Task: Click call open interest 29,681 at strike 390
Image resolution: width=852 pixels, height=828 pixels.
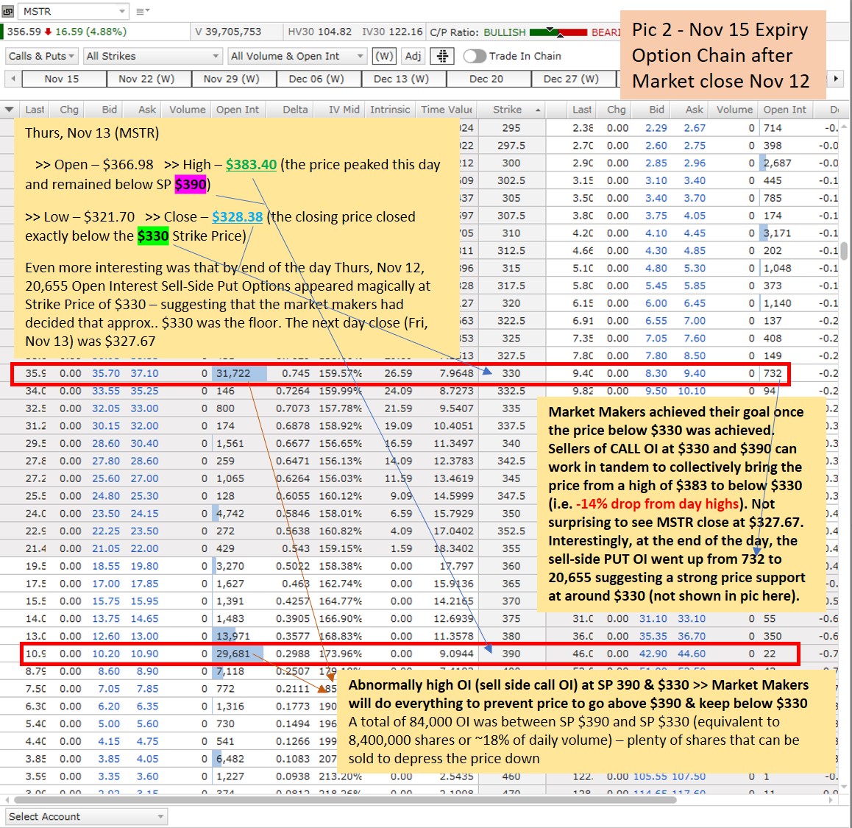Action: 233,654
